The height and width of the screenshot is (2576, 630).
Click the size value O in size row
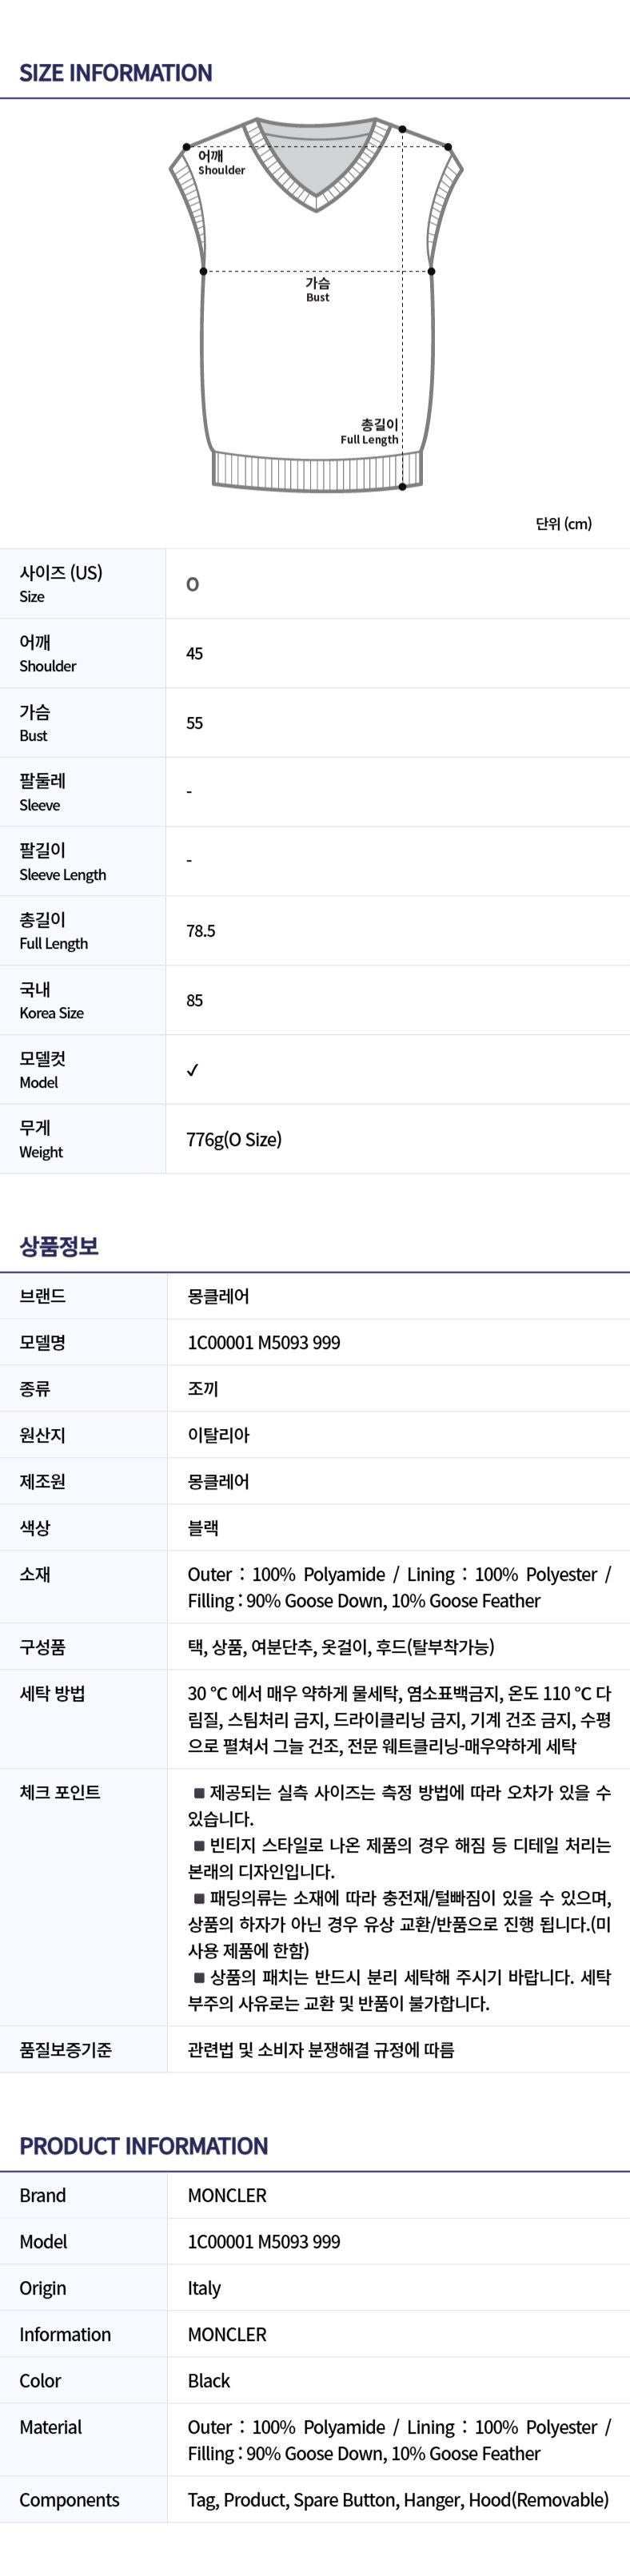coord(193,584)
